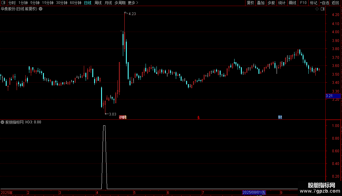Viewport: 342px width, 196px height.
Task: Select the 15分钟 period tab
Action: (x=48, y=3)
